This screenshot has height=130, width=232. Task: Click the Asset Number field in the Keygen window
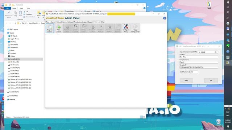(193, 72)
